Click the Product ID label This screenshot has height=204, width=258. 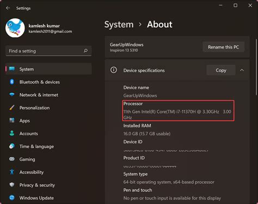point(134,158)
